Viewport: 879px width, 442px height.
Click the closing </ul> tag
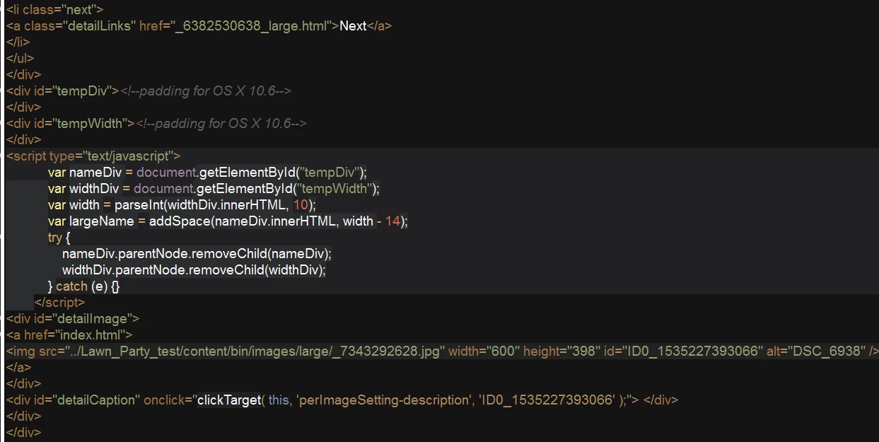click(20, 59)
